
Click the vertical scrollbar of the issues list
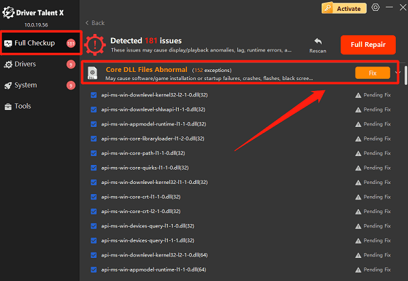pyautogui.click(x=405, y=75)
